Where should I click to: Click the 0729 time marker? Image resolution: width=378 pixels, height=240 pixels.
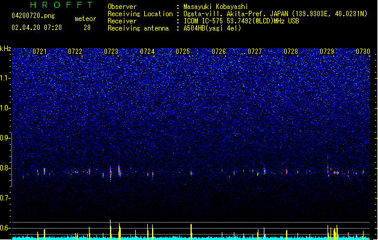point(327,52)
